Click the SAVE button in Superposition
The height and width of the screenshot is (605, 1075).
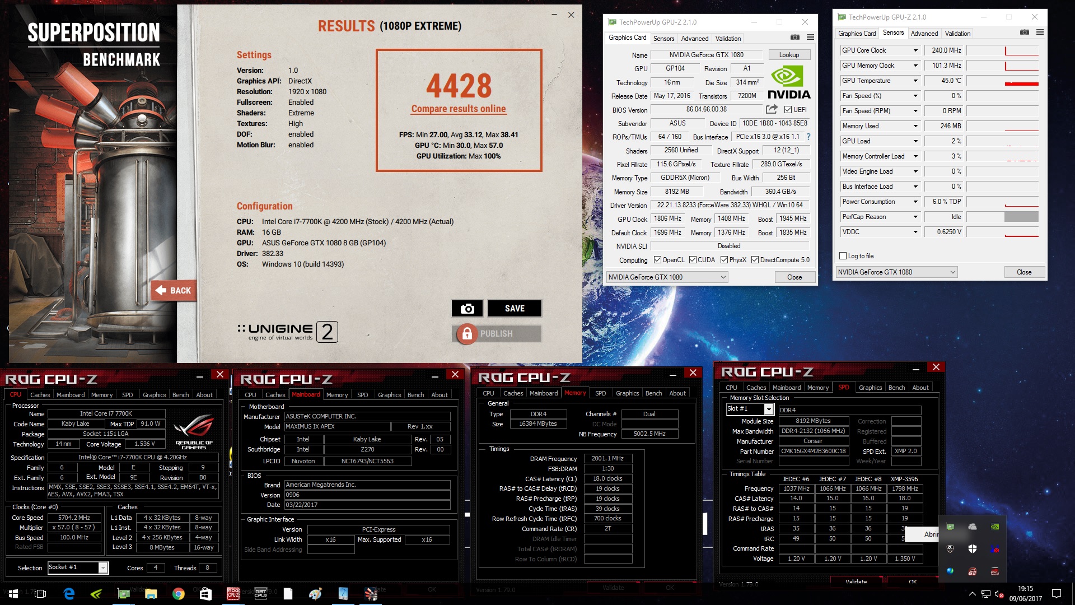pos(515,309)
